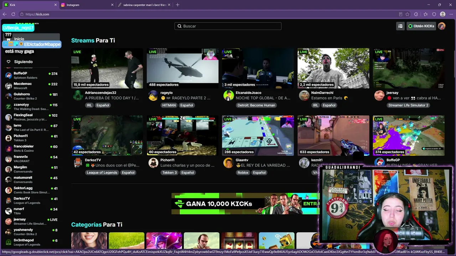Open NaimDarrechi's channel avatar
456x256 pixels.
[x=304, y=95]
